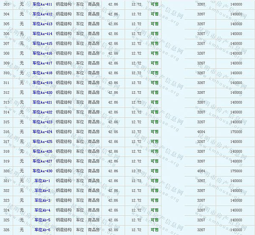Click the 车位Aa-427 link
Image resolution: width=255 pixels, height=235 pixels.
(x=42, y=161)
